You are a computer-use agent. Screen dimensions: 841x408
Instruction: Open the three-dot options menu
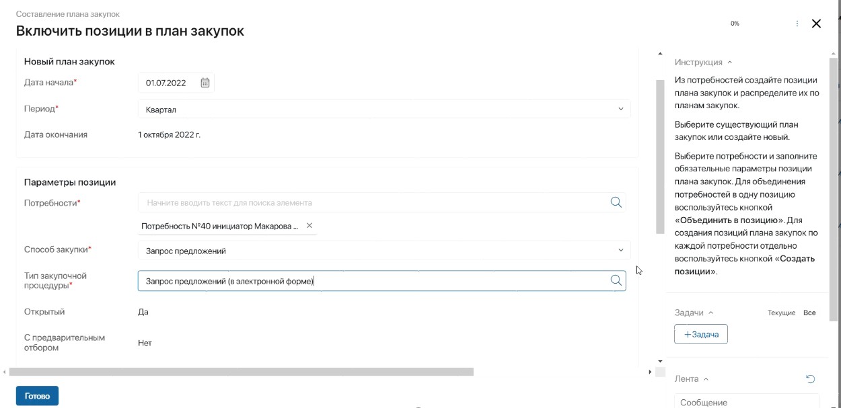pyautogui.click(x=797, y=24)
